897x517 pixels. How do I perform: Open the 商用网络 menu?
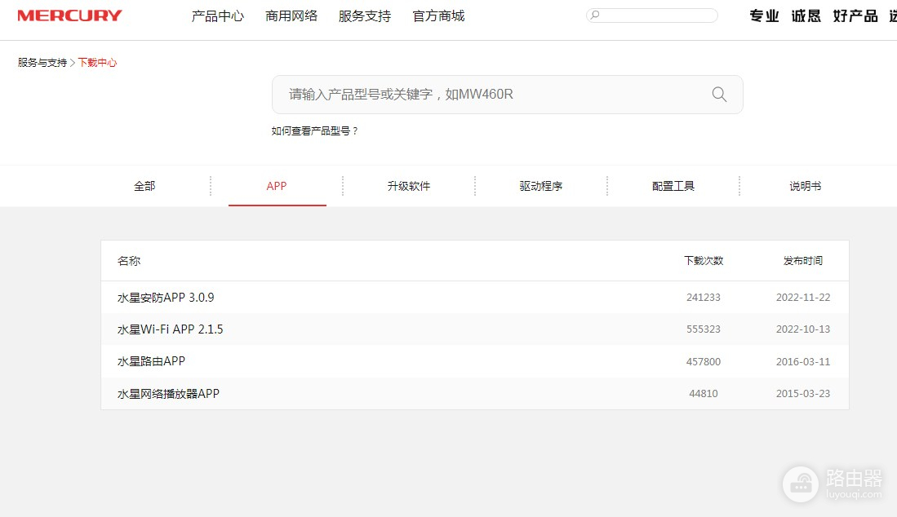point(291,15)
